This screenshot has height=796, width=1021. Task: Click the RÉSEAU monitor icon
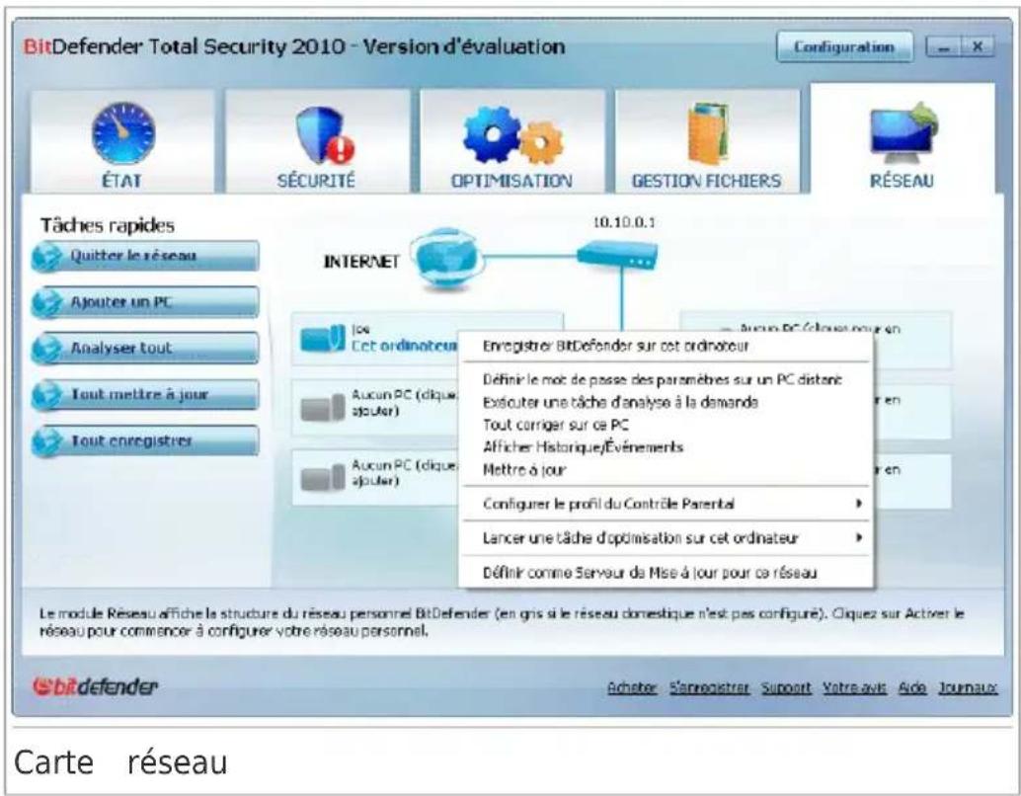point(903,133)
